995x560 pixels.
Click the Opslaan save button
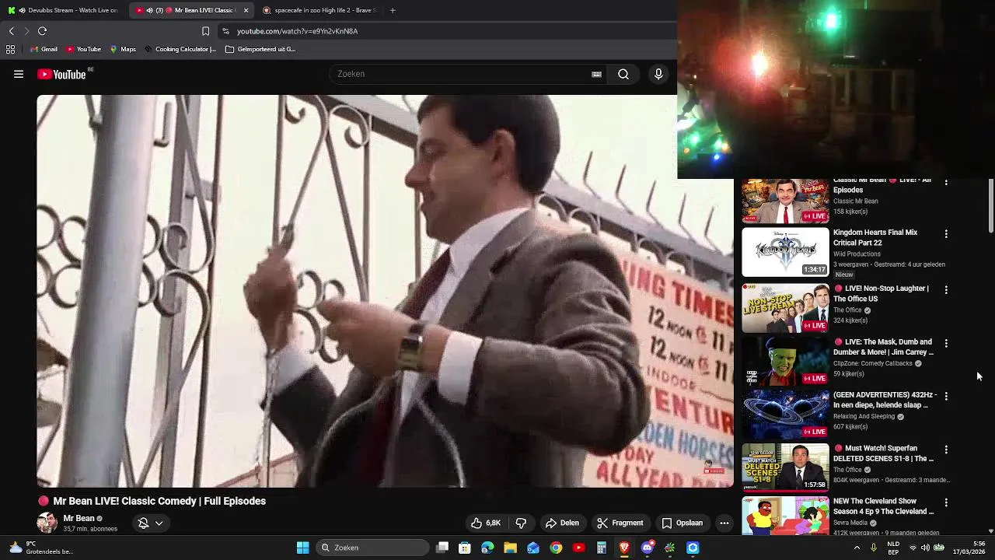tap(682, 523)
